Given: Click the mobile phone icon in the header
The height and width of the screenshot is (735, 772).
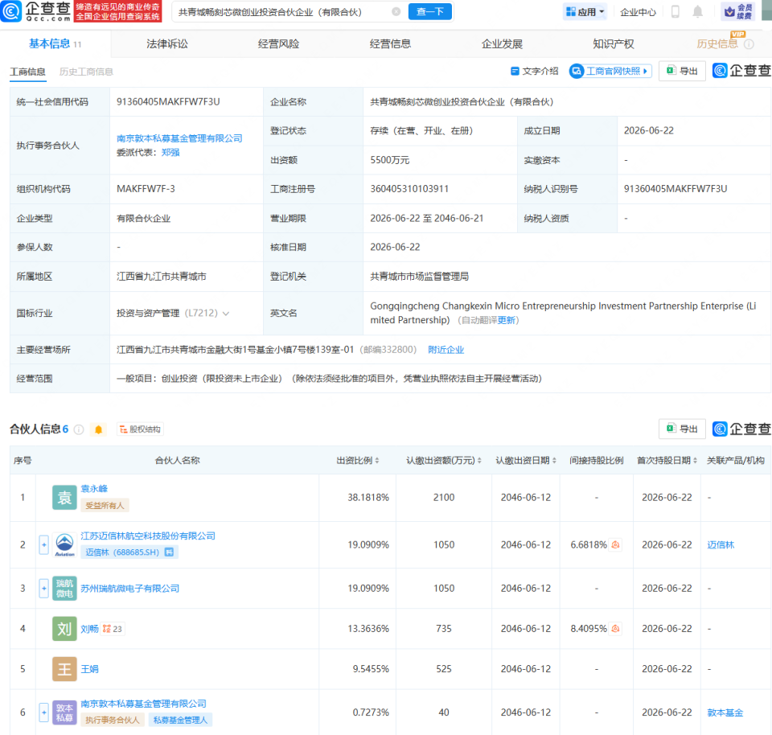Looking at the screenshot, I should pos(675,11).
